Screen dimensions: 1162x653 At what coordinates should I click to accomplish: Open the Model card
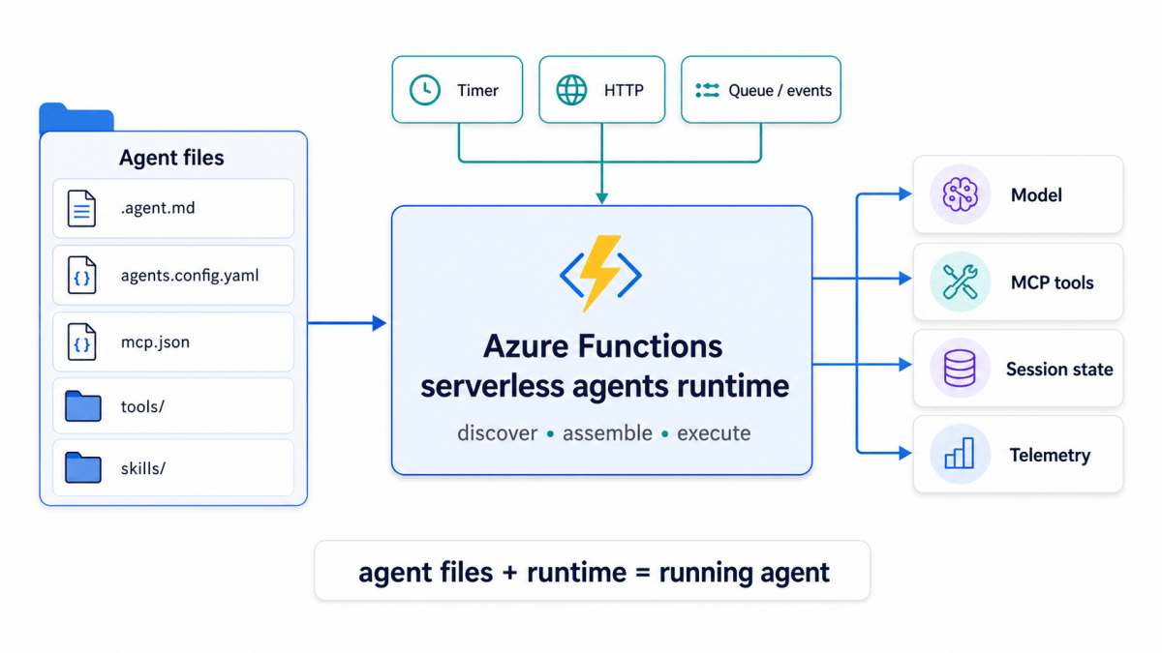click(1018, 194)
